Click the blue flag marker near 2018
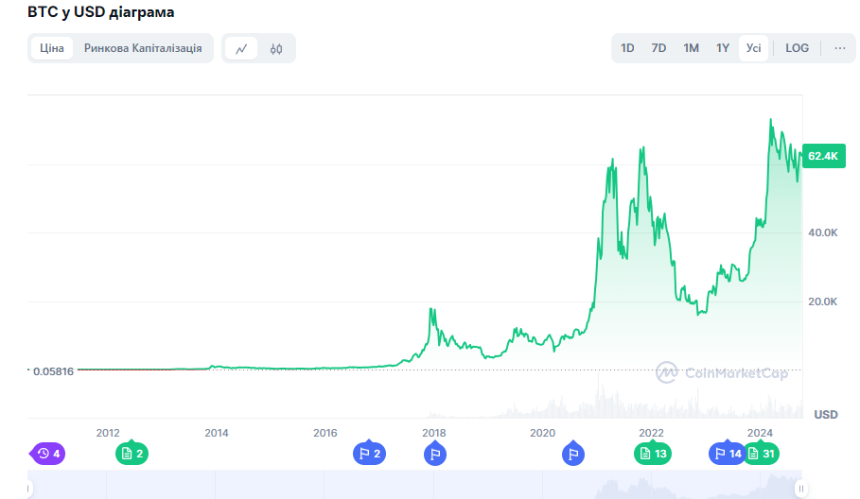The image size is (860, 499). [x=435, y=454]
